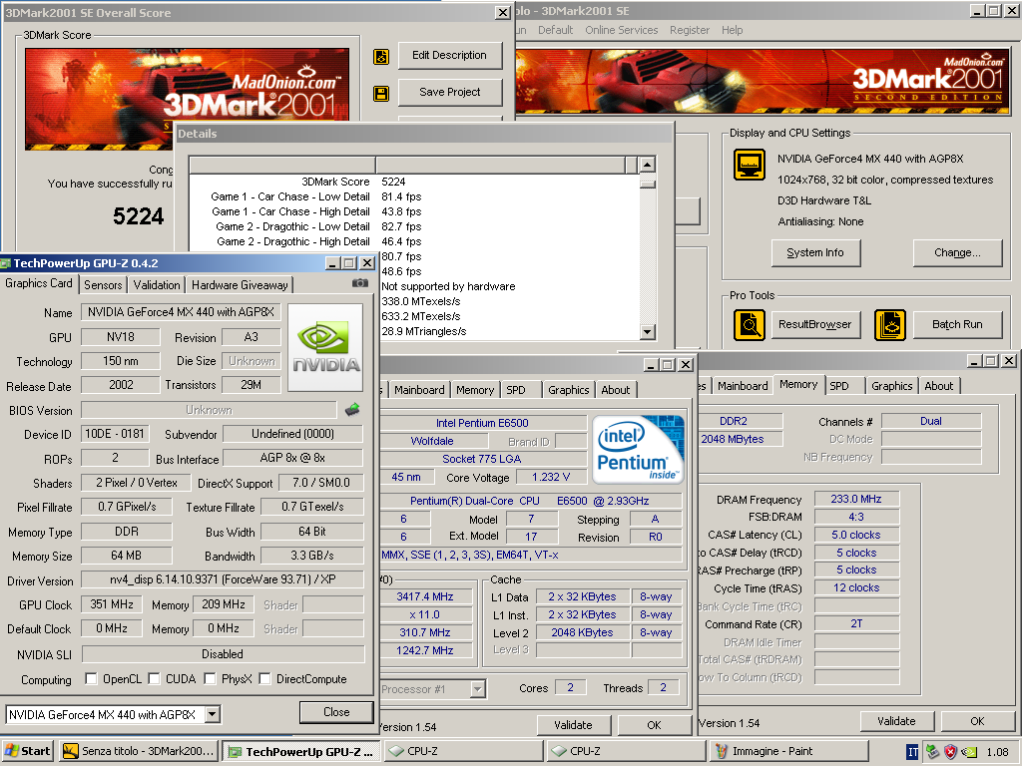This screenshot has width=1022, height=766.
Task: Click the TechPowerUp GPU-Z taskbar button
Action: (300, 752)
